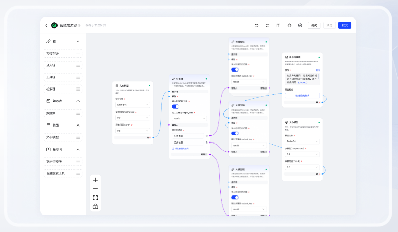Viewport: 398px width, 232px height.
Task: Click the redo icon in top toolbar
Action: [x=267, y=25]
